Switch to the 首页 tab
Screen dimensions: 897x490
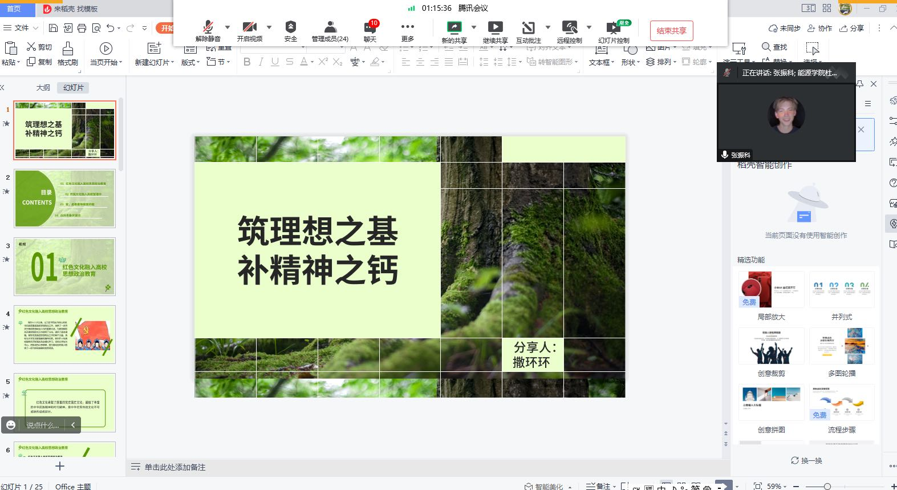pos(14,9)
